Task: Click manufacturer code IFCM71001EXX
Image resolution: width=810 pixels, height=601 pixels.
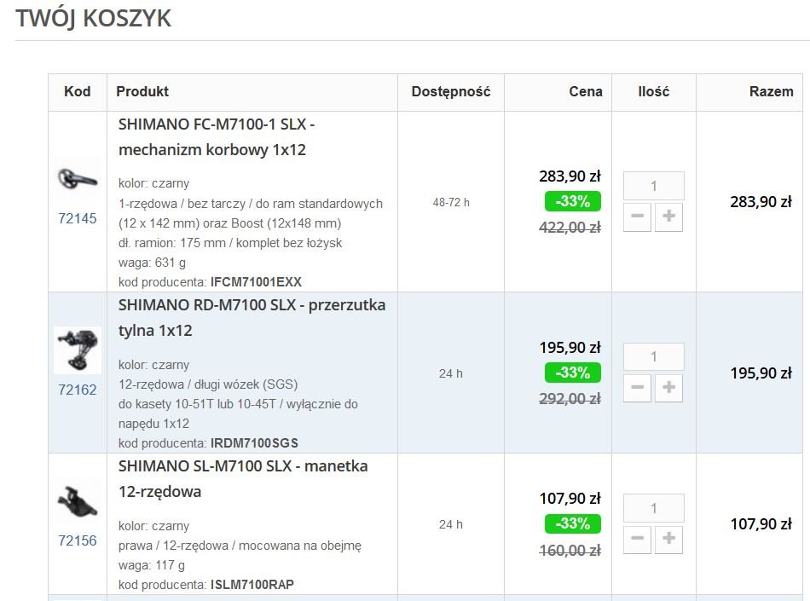Action: (x=256, y=282)
